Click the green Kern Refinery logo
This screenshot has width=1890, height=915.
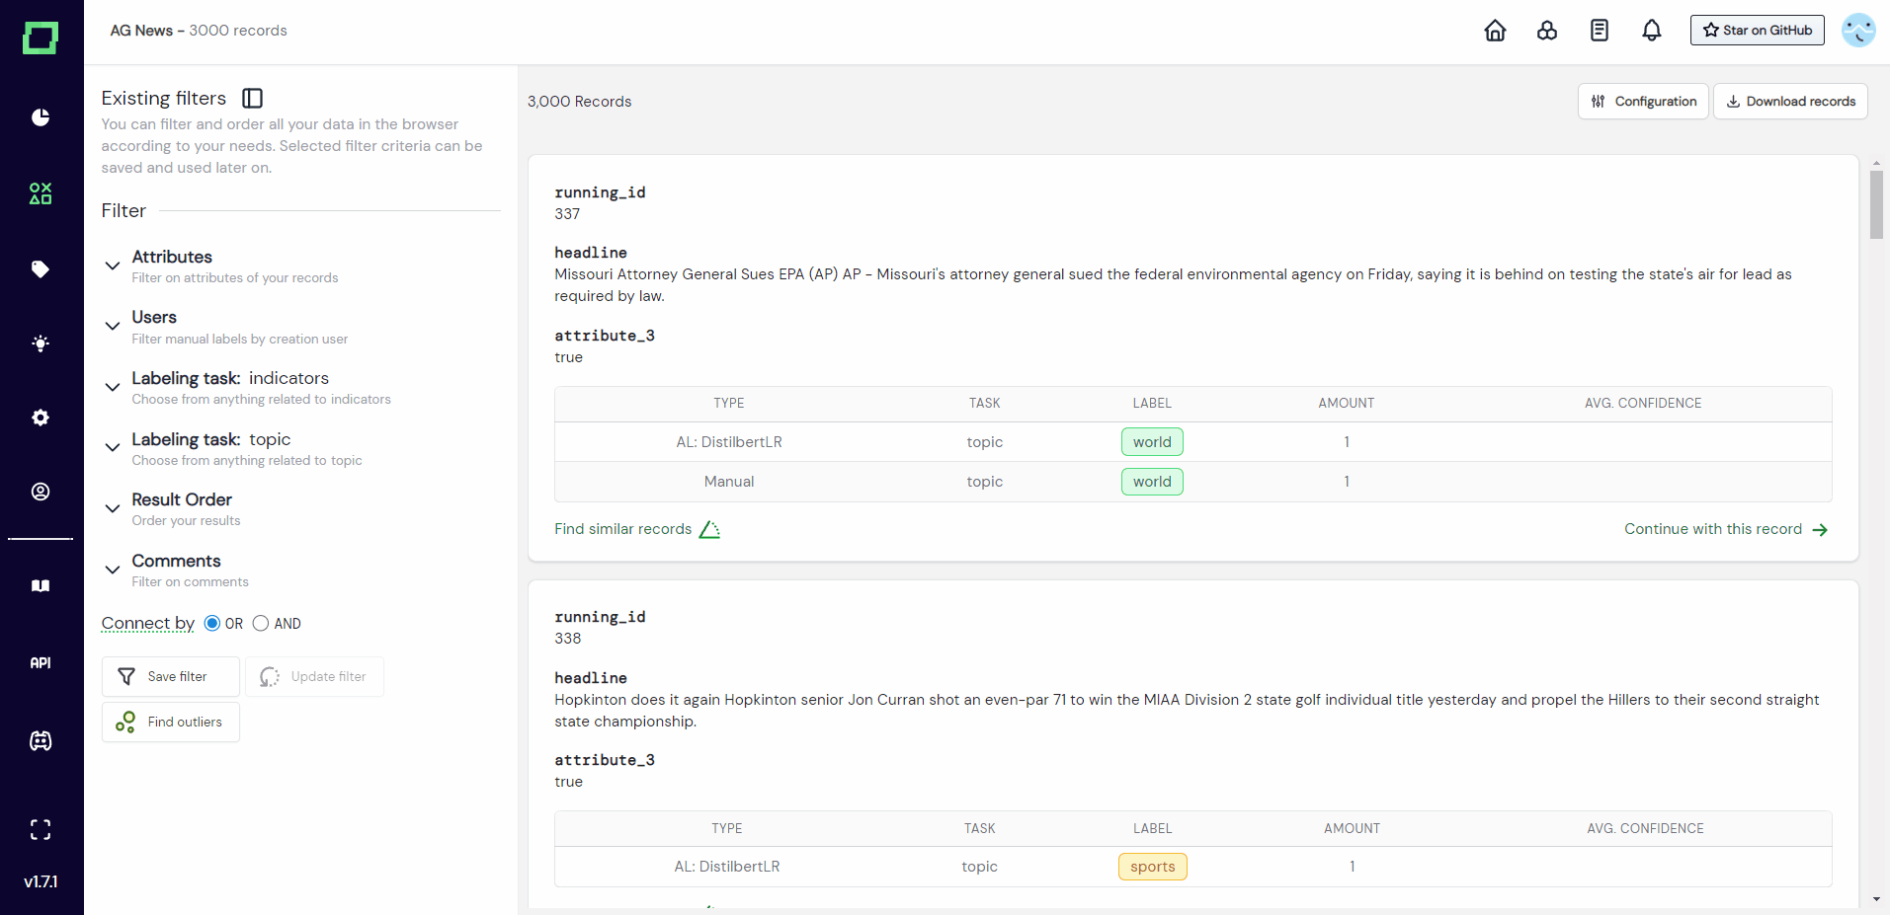pyautogui.click(x=41, y=38)
